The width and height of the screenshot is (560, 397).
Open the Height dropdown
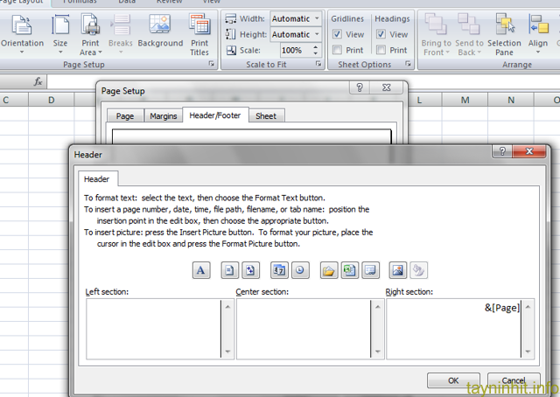tap(317, 34)
